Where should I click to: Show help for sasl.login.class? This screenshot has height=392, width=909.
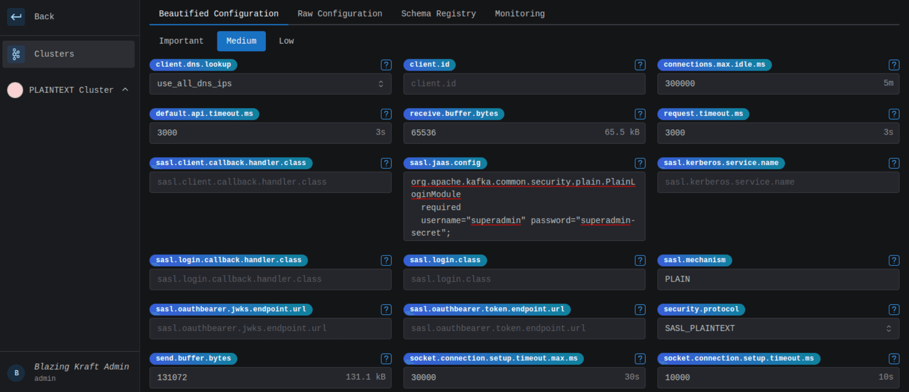pyautogui.click(x=640, y=261)
